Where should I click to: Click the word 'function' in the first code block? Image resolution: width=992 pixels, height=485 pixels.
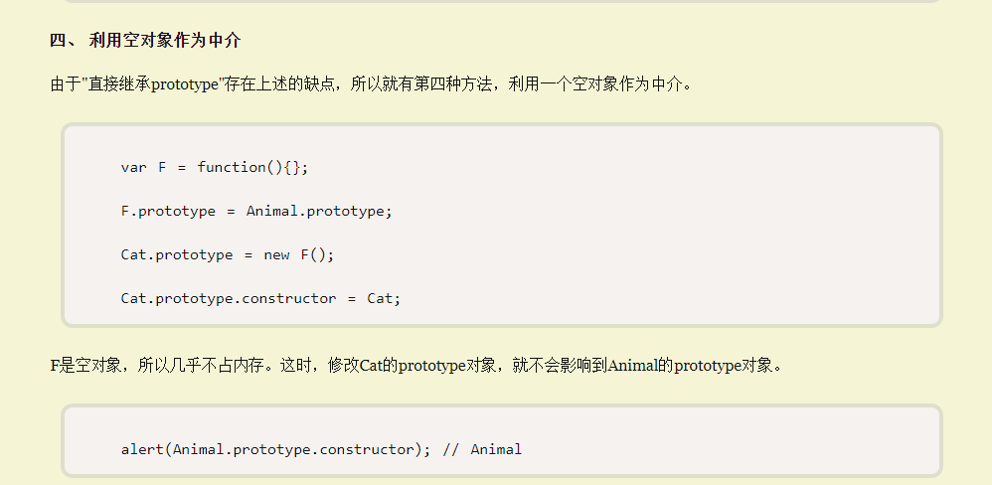[x=231, y=167]
